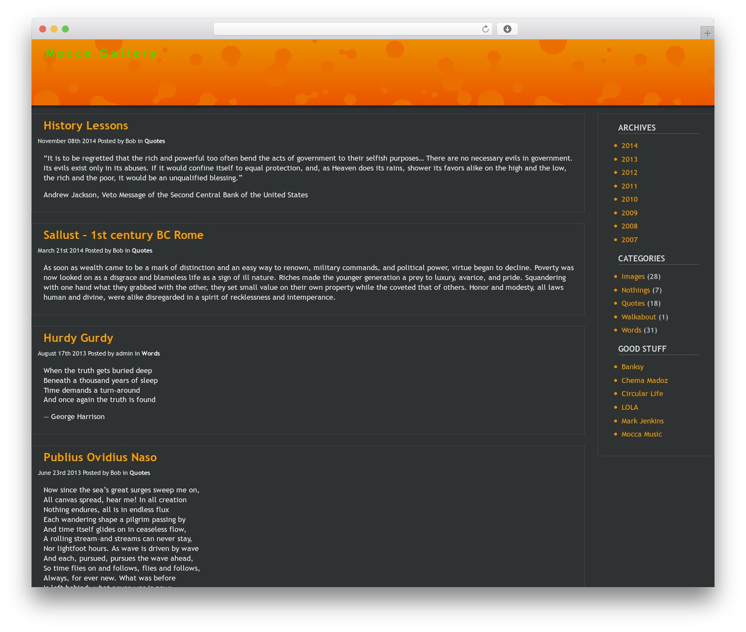Visit the Mocca Music link
This screenshot has width=746, height=632.
click(642, 434)
